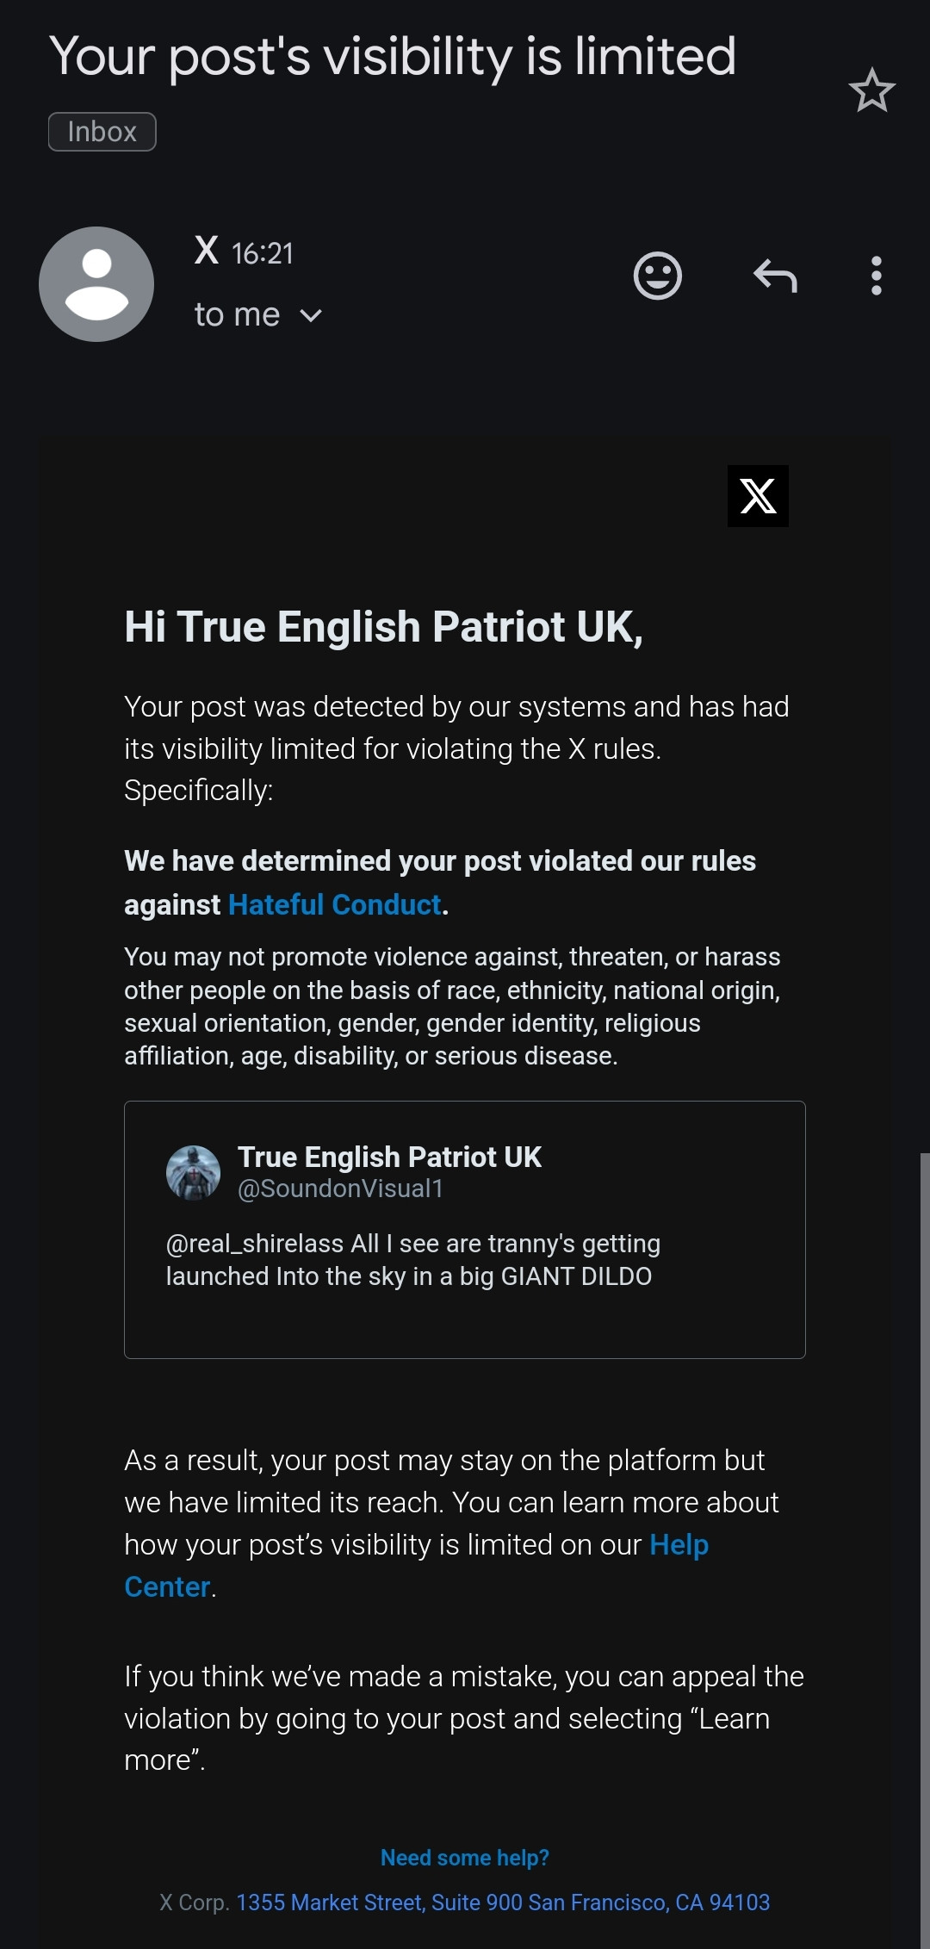Tap the True English Patriot UK avatar
This screenshot has height=1949, width=930.
point(193,1172)
